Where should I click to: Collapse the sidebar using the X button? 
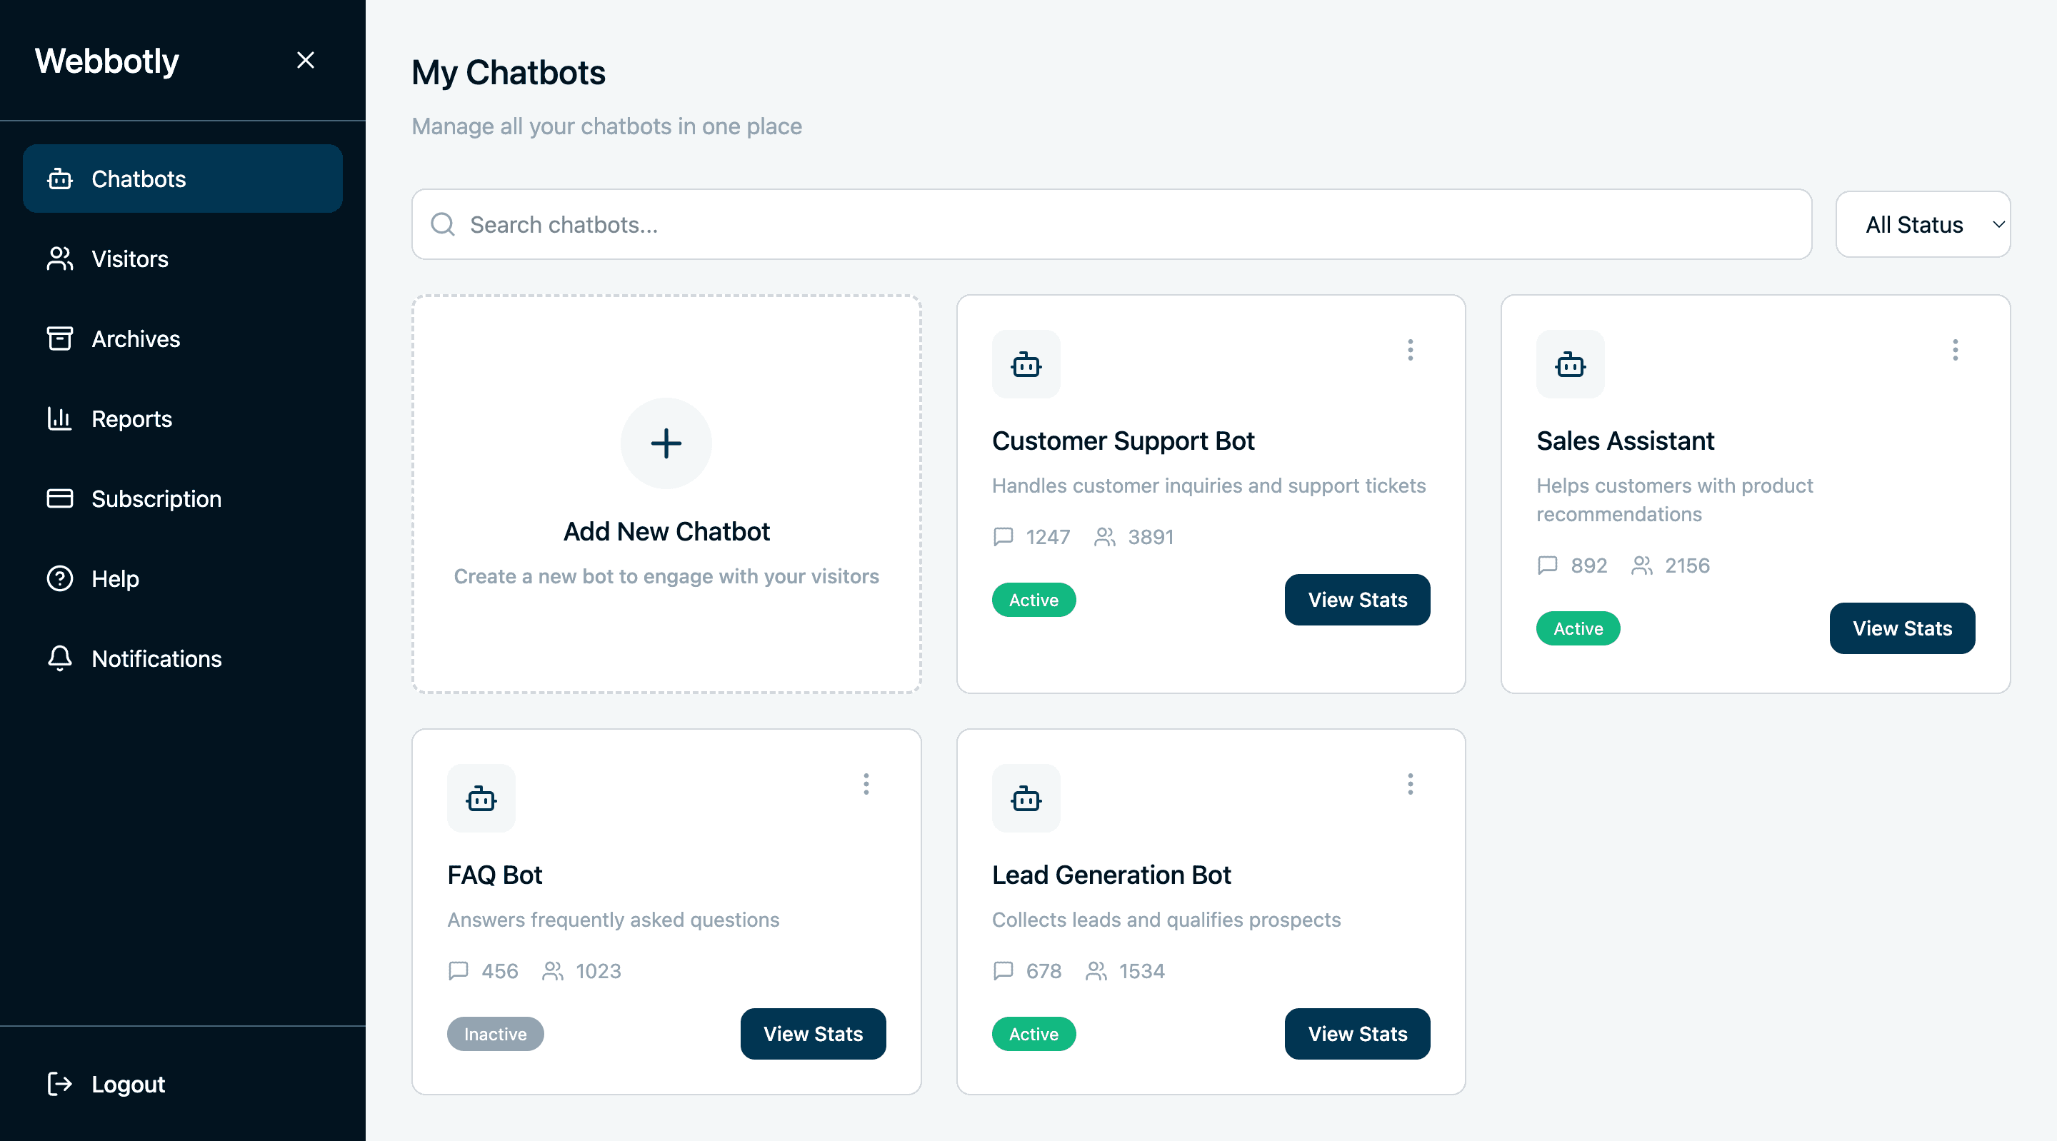(x=306, y=60)
